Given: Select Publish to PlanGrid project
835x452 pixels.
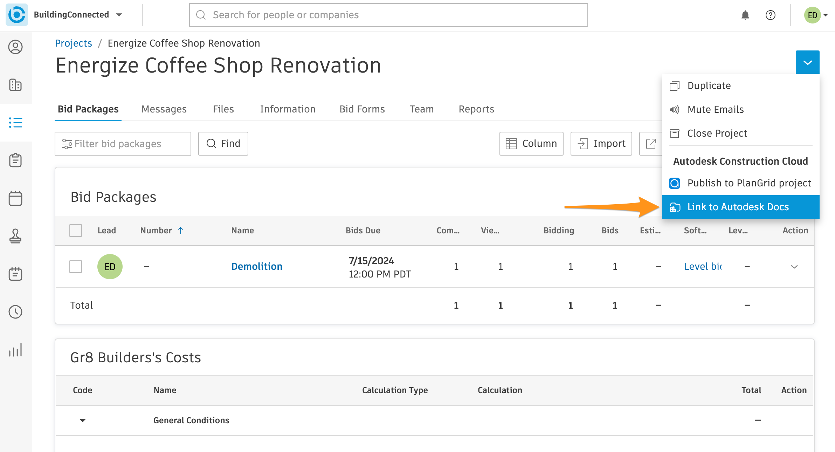Looking at the screenshot, I should 740,183.
